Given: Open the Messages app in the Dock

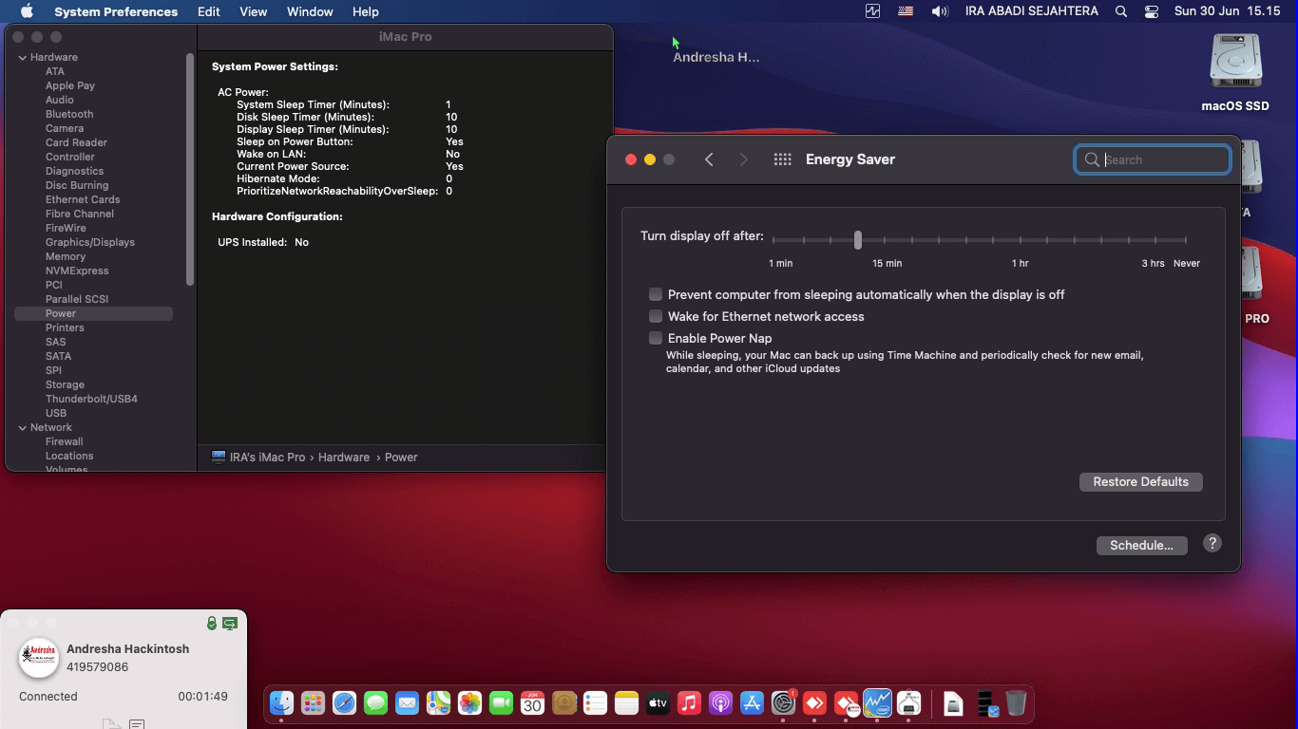Looking at the screenshot, I should [375, 703].
